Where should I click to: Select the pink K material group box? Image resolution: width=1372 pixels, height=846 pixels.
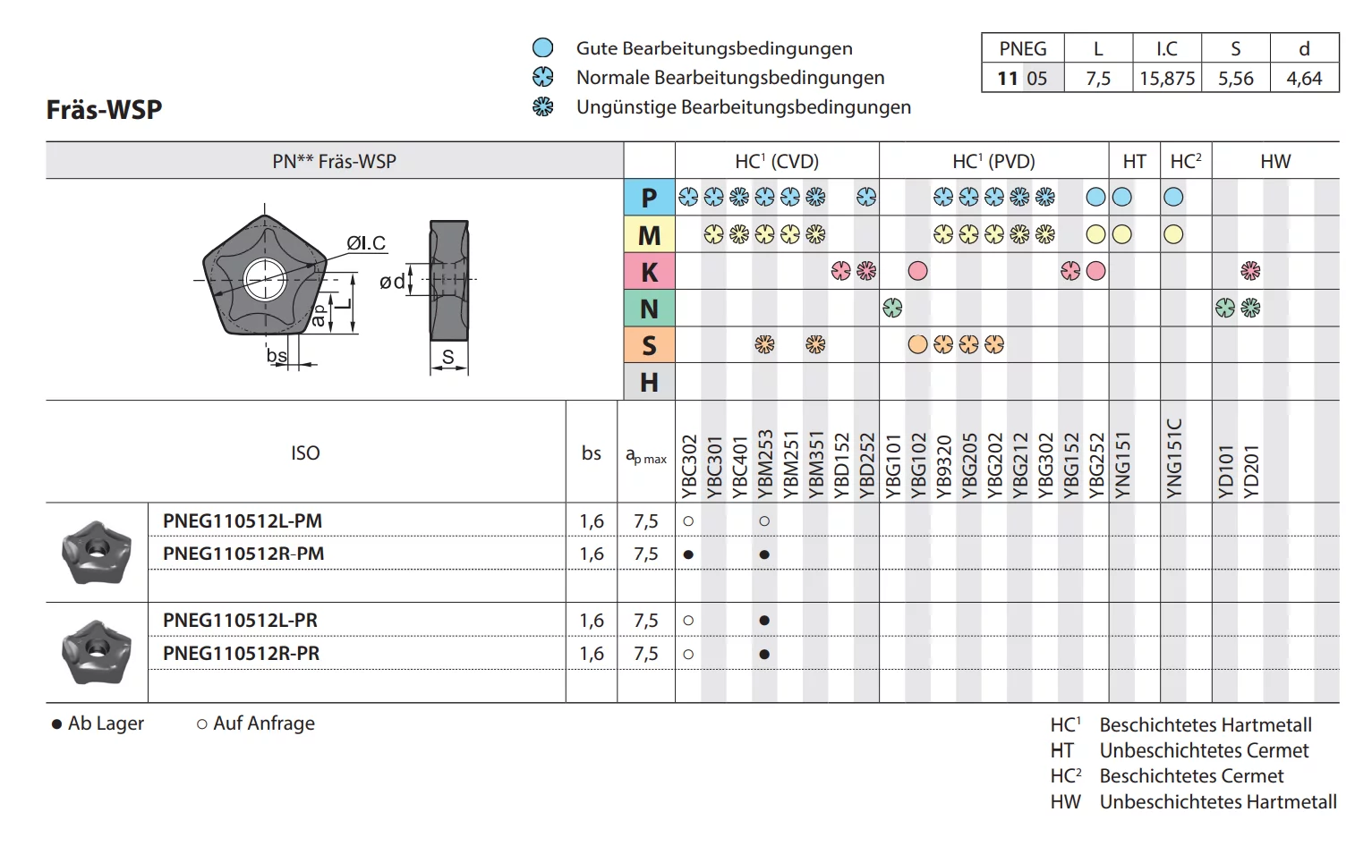650,271
